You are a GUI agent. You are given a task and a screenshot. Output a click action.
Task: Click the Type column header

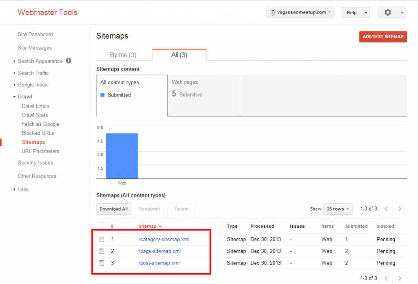pos(232,226)
